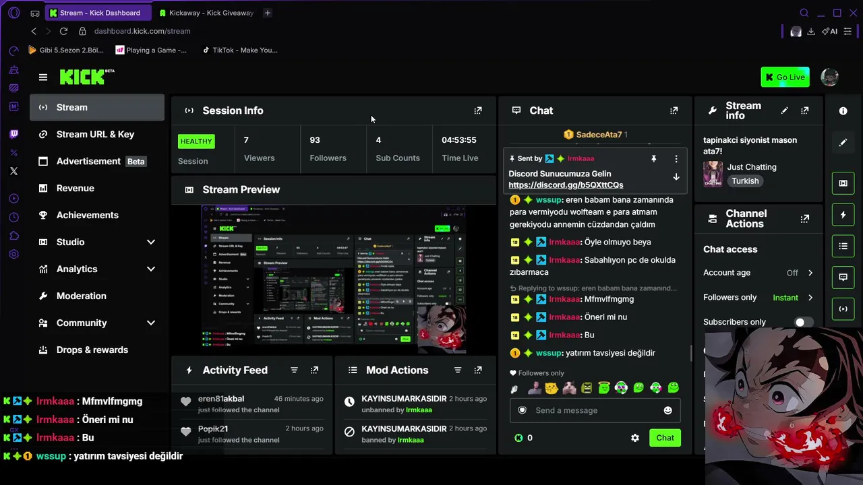
Task: Click the right sidebar pencil edit button
Action: tap(843, 143)
